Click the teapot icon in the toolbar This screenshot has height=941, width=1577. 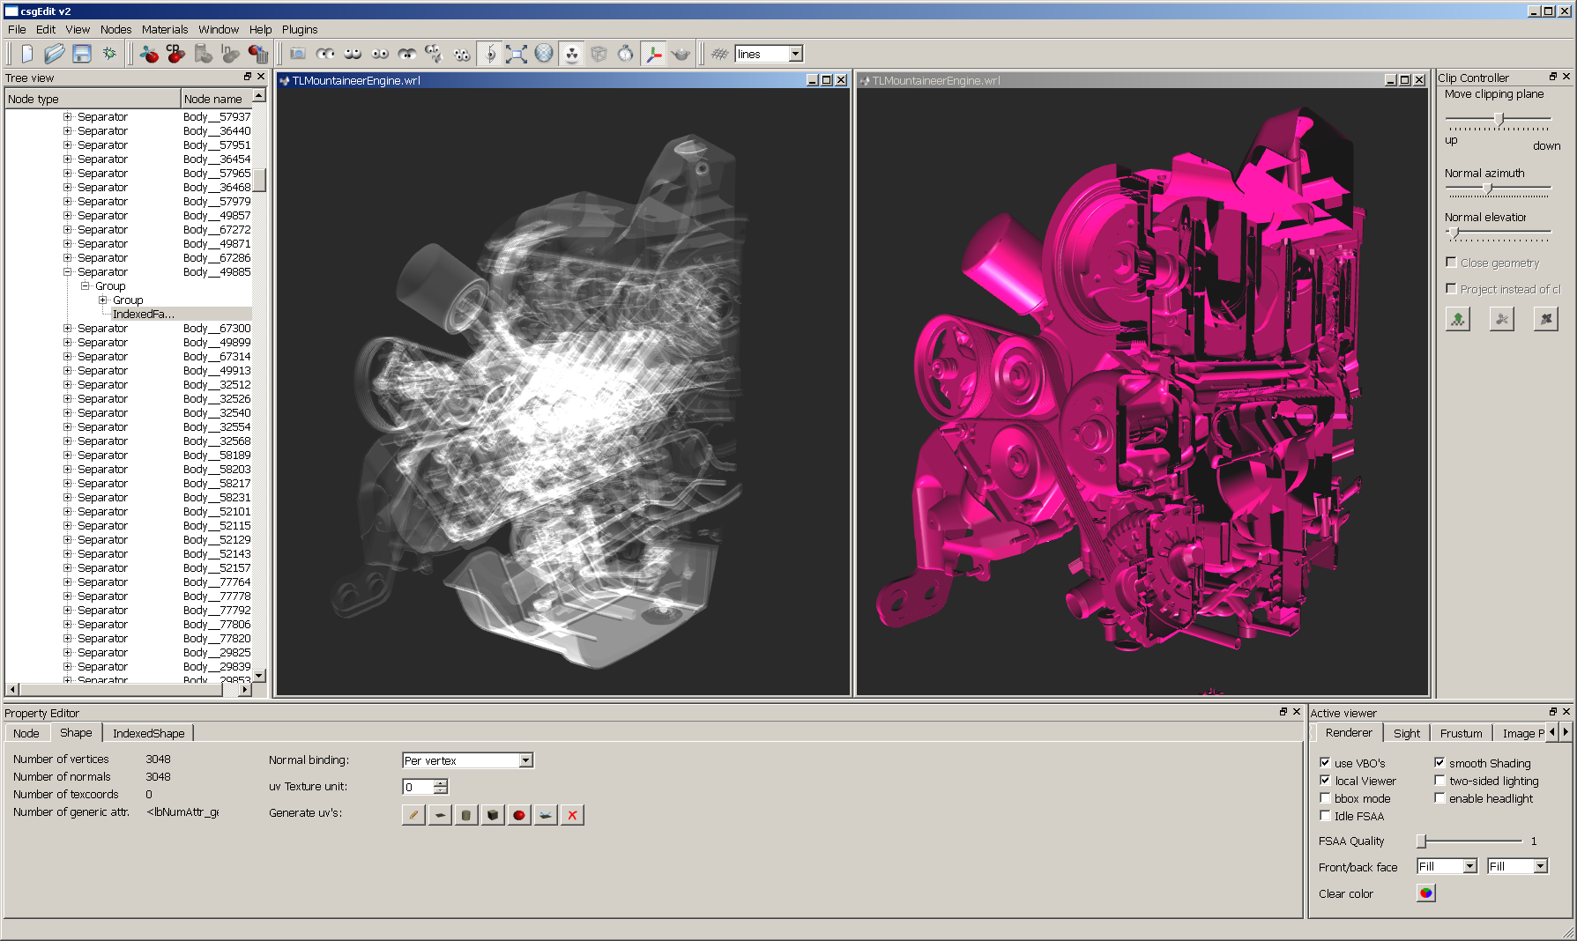681,54
